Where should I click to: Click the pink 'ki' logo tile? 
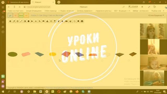(x=16, y=15)
